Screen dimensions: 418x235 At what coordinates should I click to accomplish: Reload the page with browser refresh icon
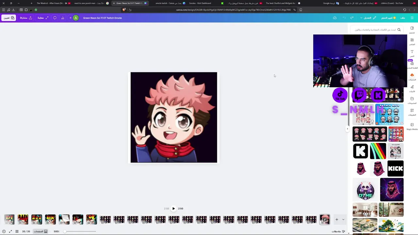pyautogui.click(x=405, y=10)
